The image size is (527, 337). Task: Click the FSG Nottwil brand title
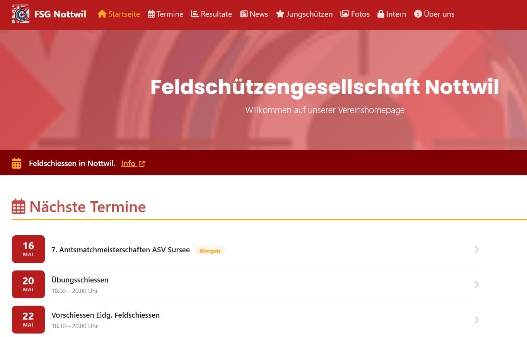point(60,14)
